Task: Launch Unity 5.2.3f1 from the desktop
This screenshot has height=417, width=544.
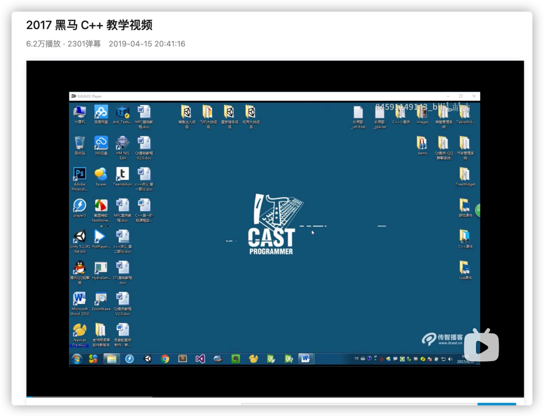Action: click(x=79, y=235)
